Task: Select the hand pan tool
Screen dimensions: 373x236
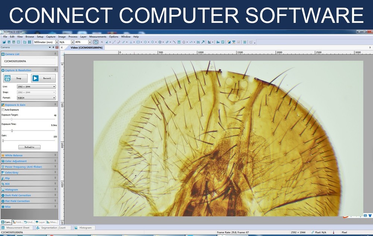Action: [x=96, y=42]
